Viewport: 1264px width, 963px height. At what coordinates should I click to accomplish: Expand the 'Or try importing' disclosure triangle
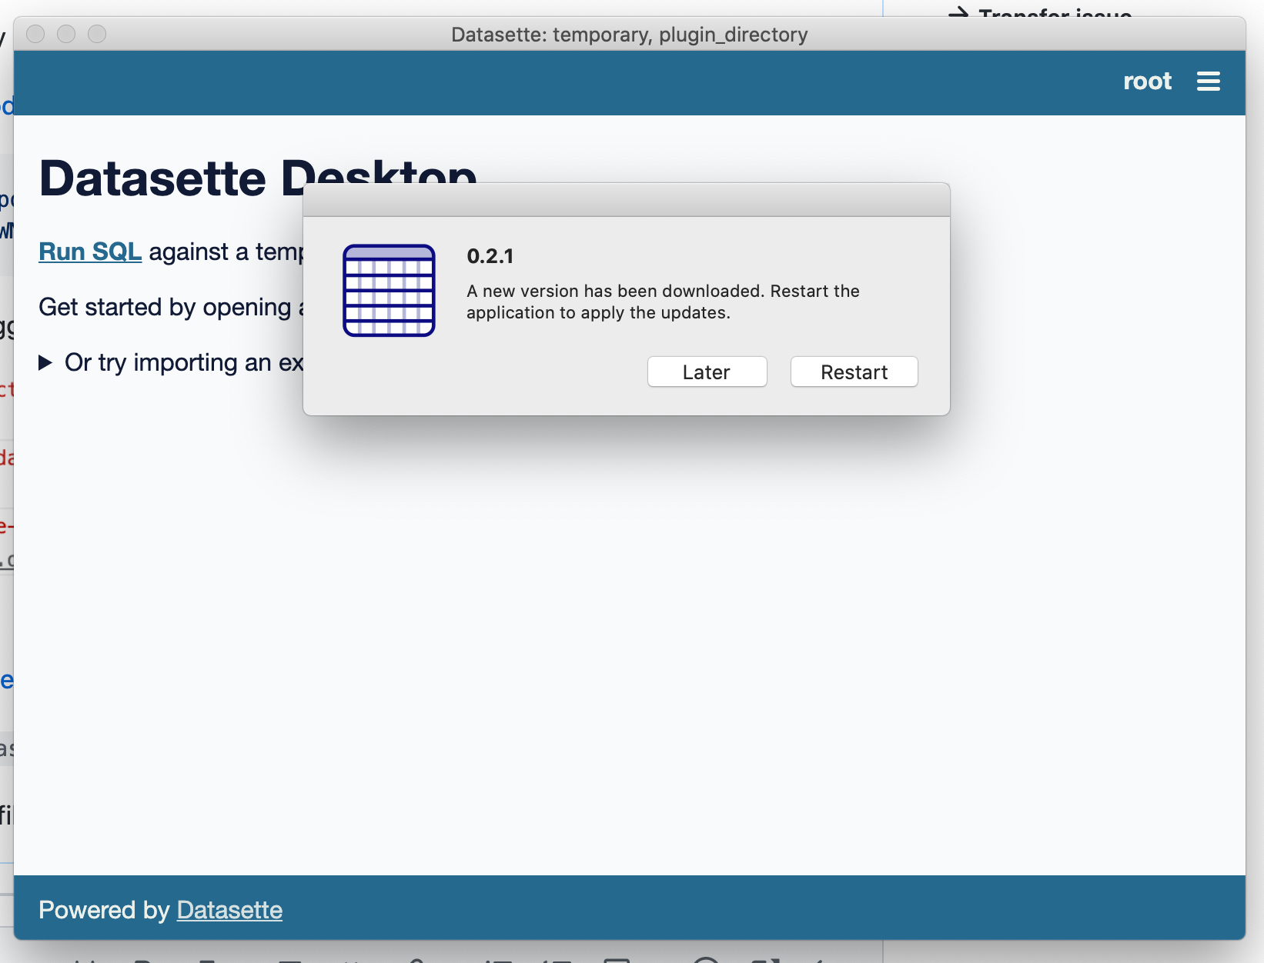[x=45, y=362]
